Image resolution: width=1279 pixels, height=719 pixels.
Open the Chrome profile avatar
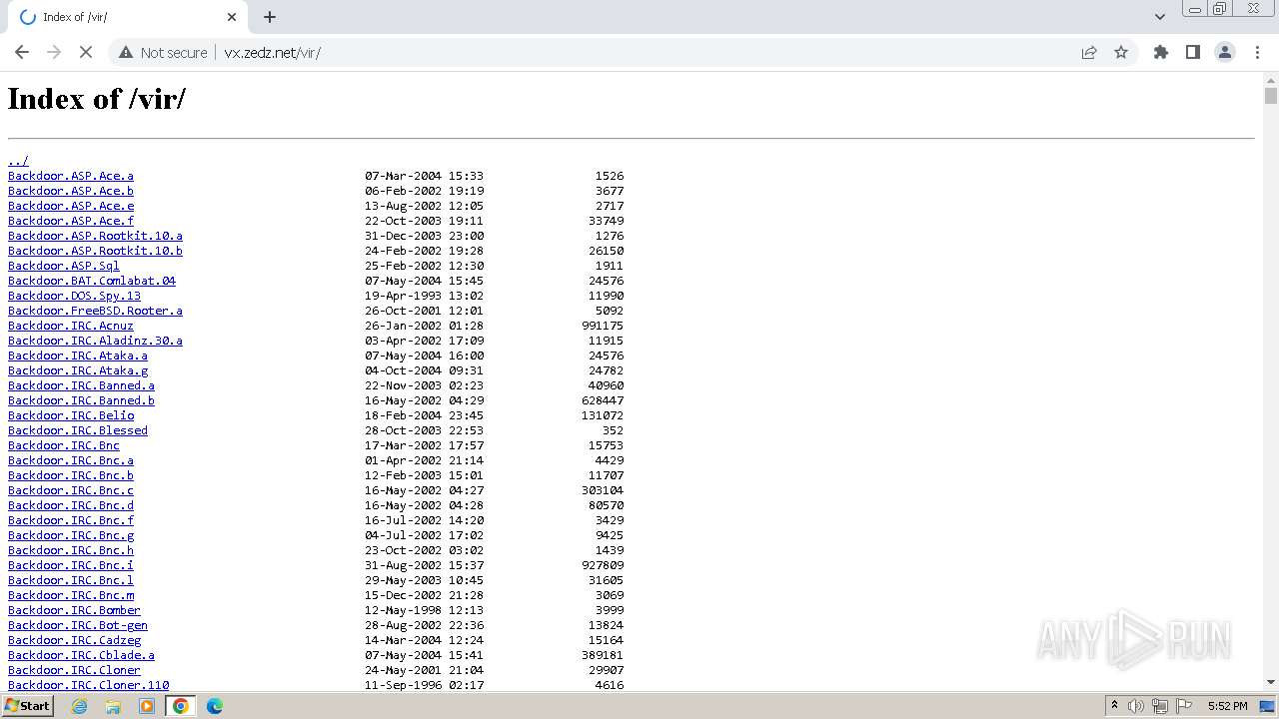pos(1225,52)
